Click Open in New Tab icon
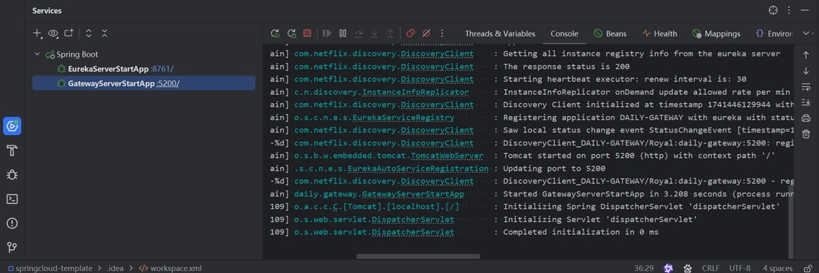Screen dimensions: 819x273 [x=69, y=33]
